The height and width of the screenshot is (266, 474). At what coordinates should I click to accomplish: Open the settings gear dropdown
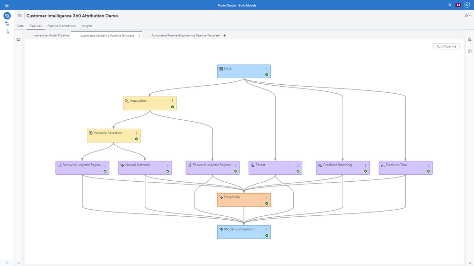tap(467, 16)
